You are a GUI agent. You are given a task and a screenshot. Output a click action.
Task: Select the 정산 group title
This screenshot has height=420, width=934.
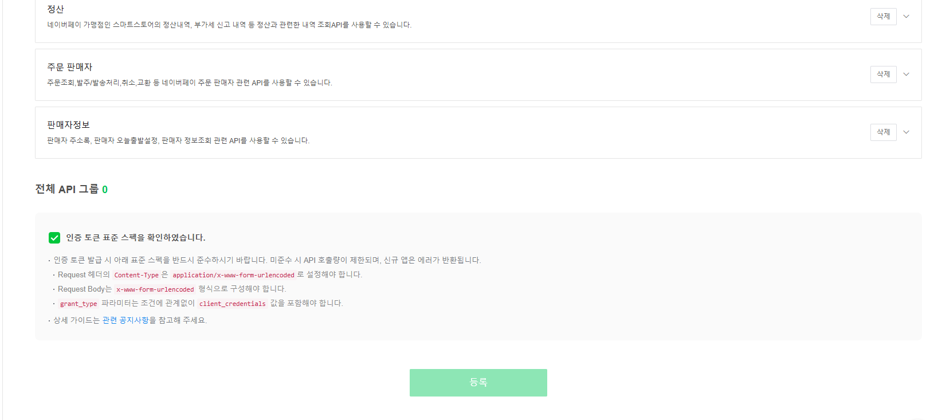[56, 9]
